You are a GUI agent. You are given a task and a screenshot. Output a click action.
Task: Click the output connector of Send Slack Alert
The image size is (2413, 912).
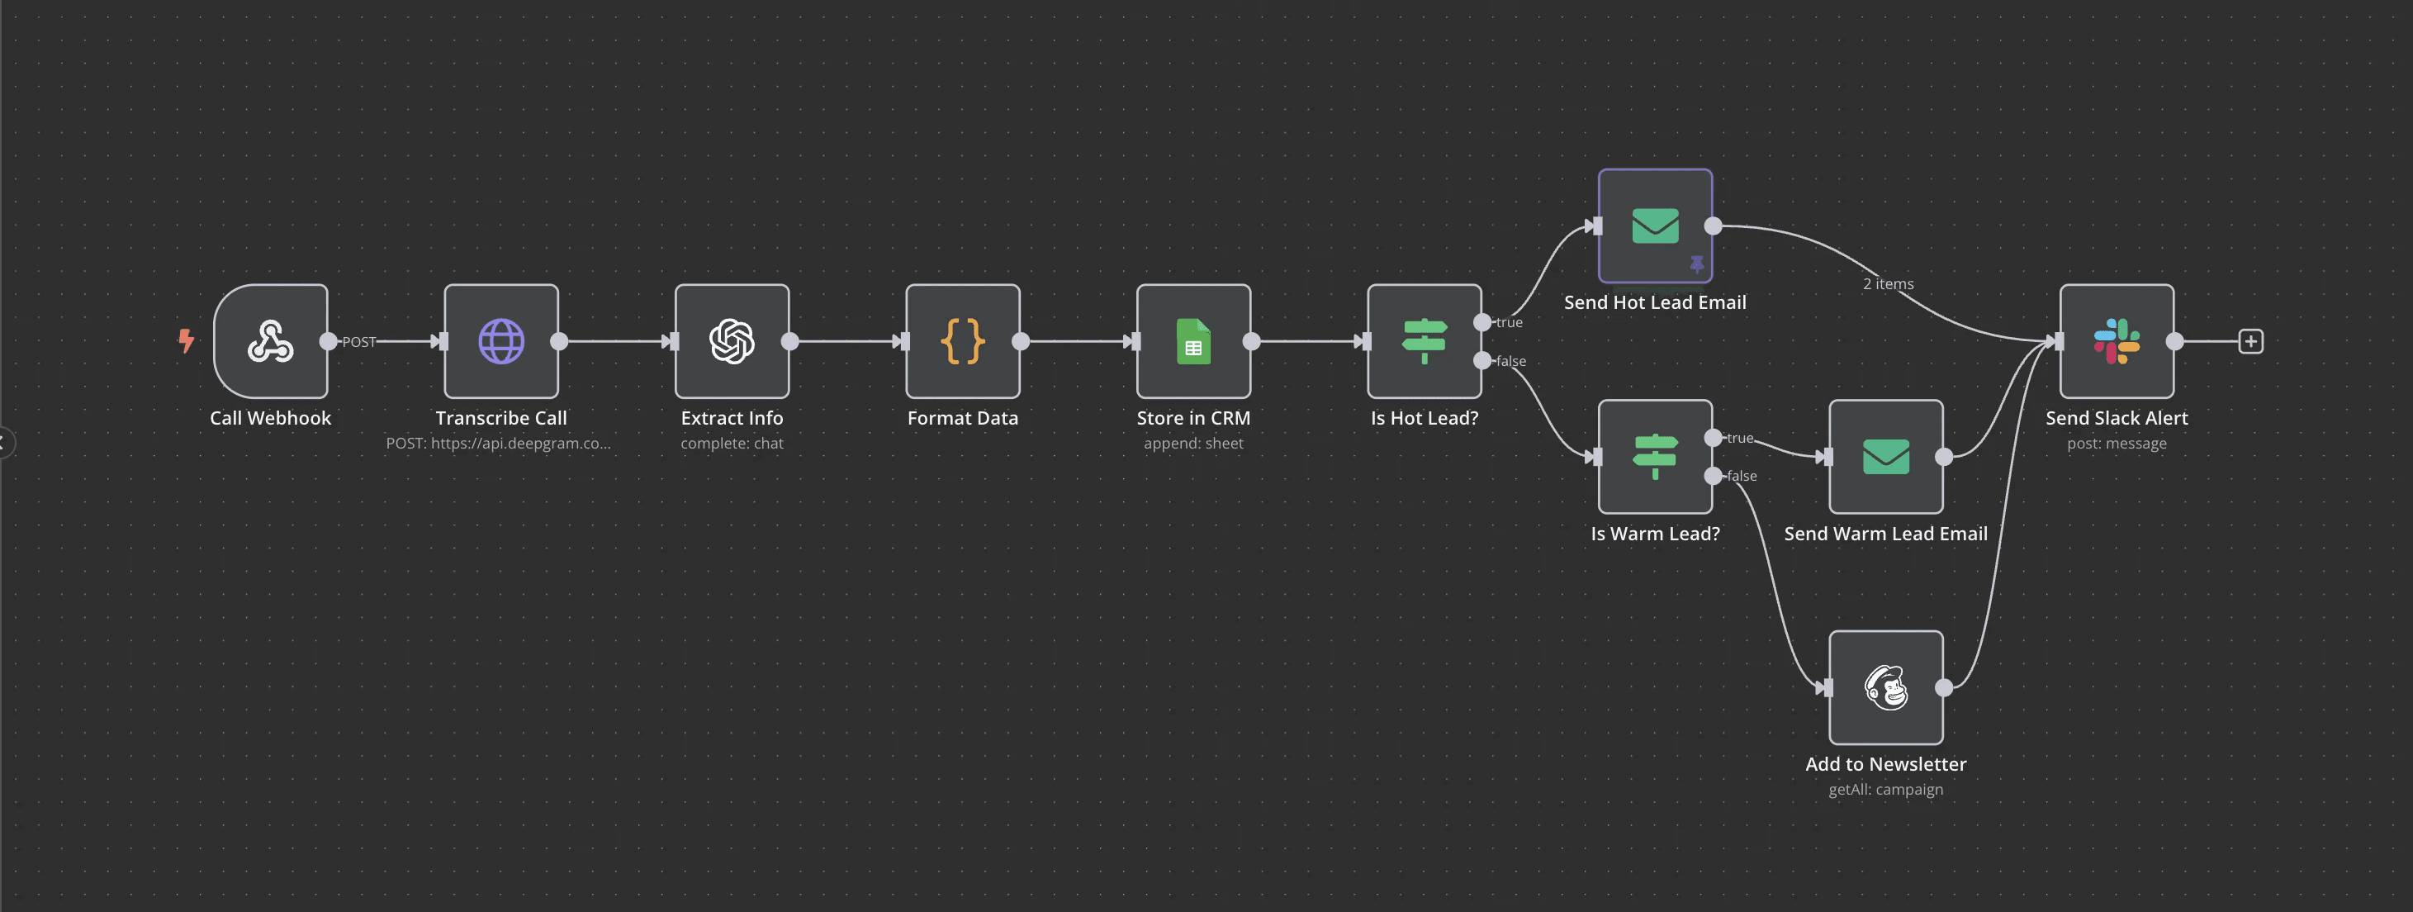coord(2175,341)
